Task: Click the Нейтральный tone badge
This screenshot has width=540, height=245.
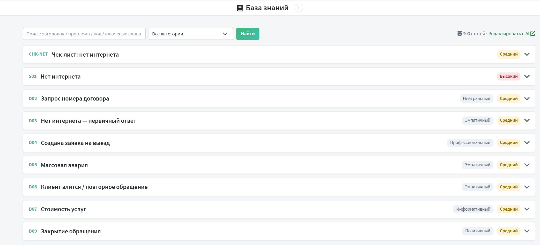Action: coord(477,98)
